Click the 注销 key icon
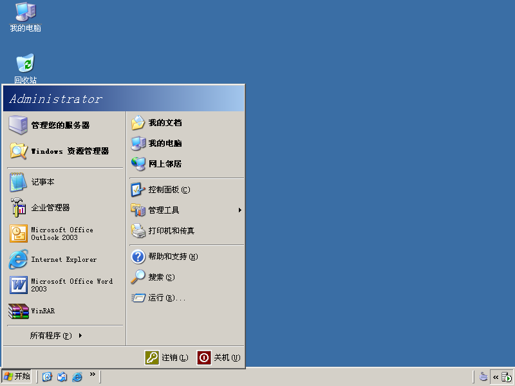The width and height of the screenshot is (515, 386). tap(152, 358)
